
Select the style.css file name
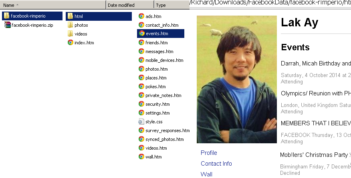(x=154, y=122)
